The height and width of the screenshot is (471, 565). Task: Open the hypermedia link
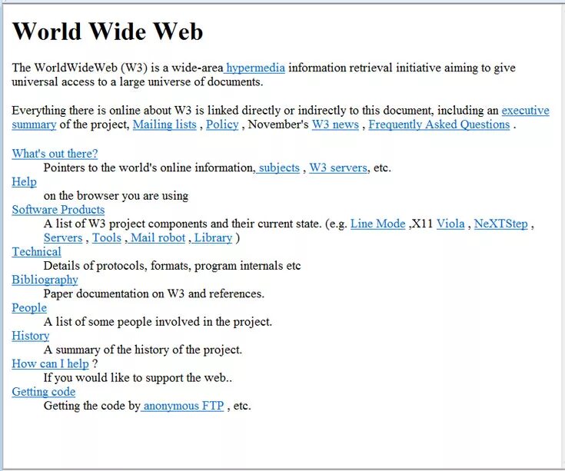coord(254,68)
